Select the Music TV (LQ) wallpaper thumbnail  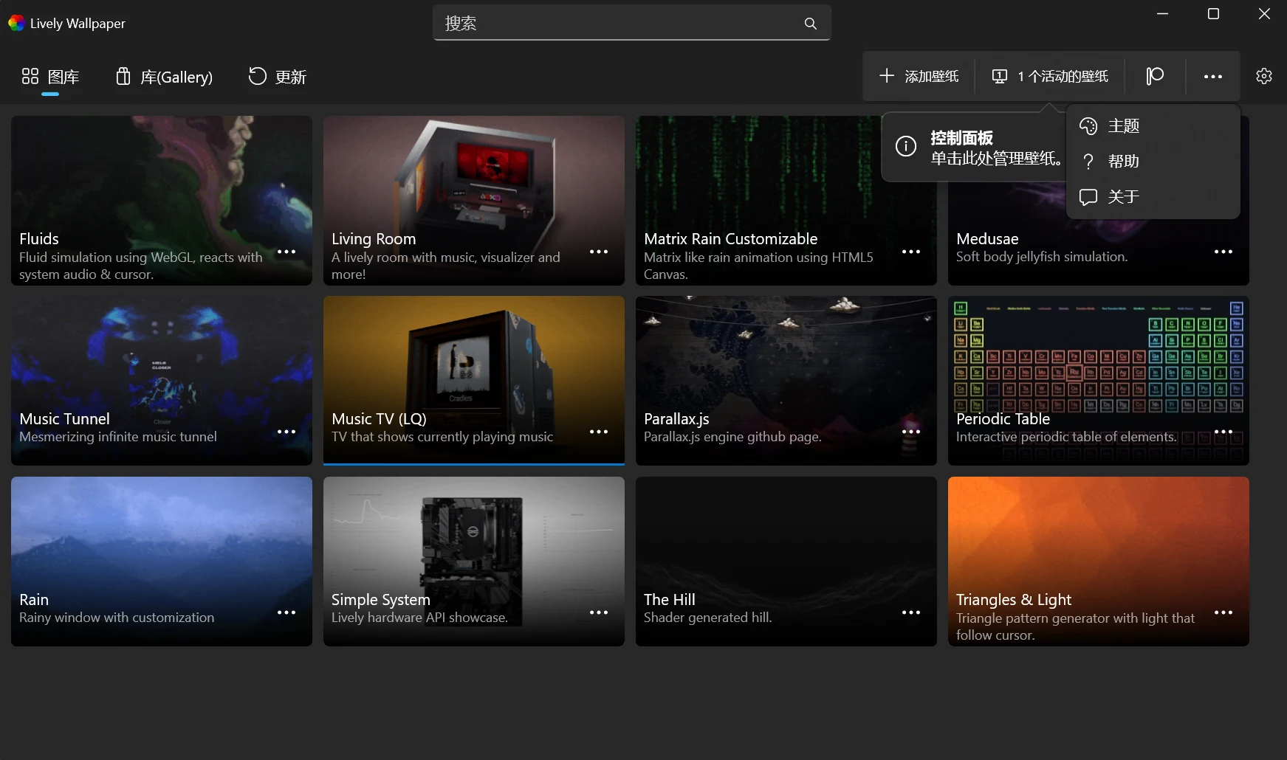473,369
